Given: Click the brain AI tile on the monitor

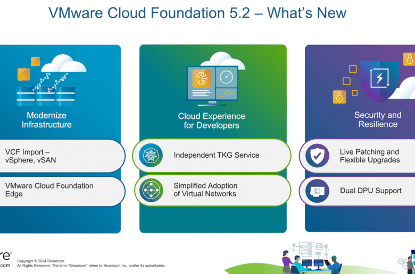Looking at the screenshot, I should click(x=202, y=78).
